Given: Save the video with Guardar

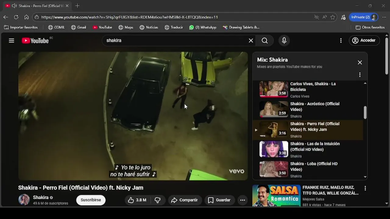Looking at the screenshot, I should (219, 200).
